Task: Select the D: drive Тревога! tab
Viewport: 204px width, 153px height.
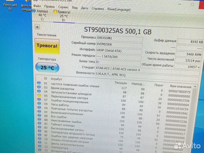Action: [63, 16]
